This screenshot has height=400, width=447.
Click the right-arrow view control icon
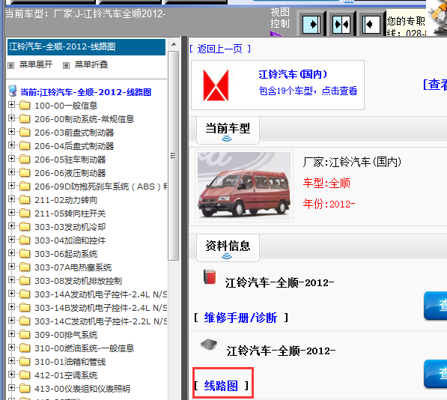pyautogui.click(x=311, y=25)
